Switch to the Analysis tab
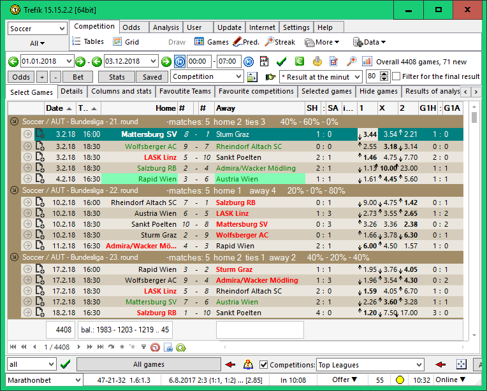This screenshot has width=487, height=391. [166, 27]
